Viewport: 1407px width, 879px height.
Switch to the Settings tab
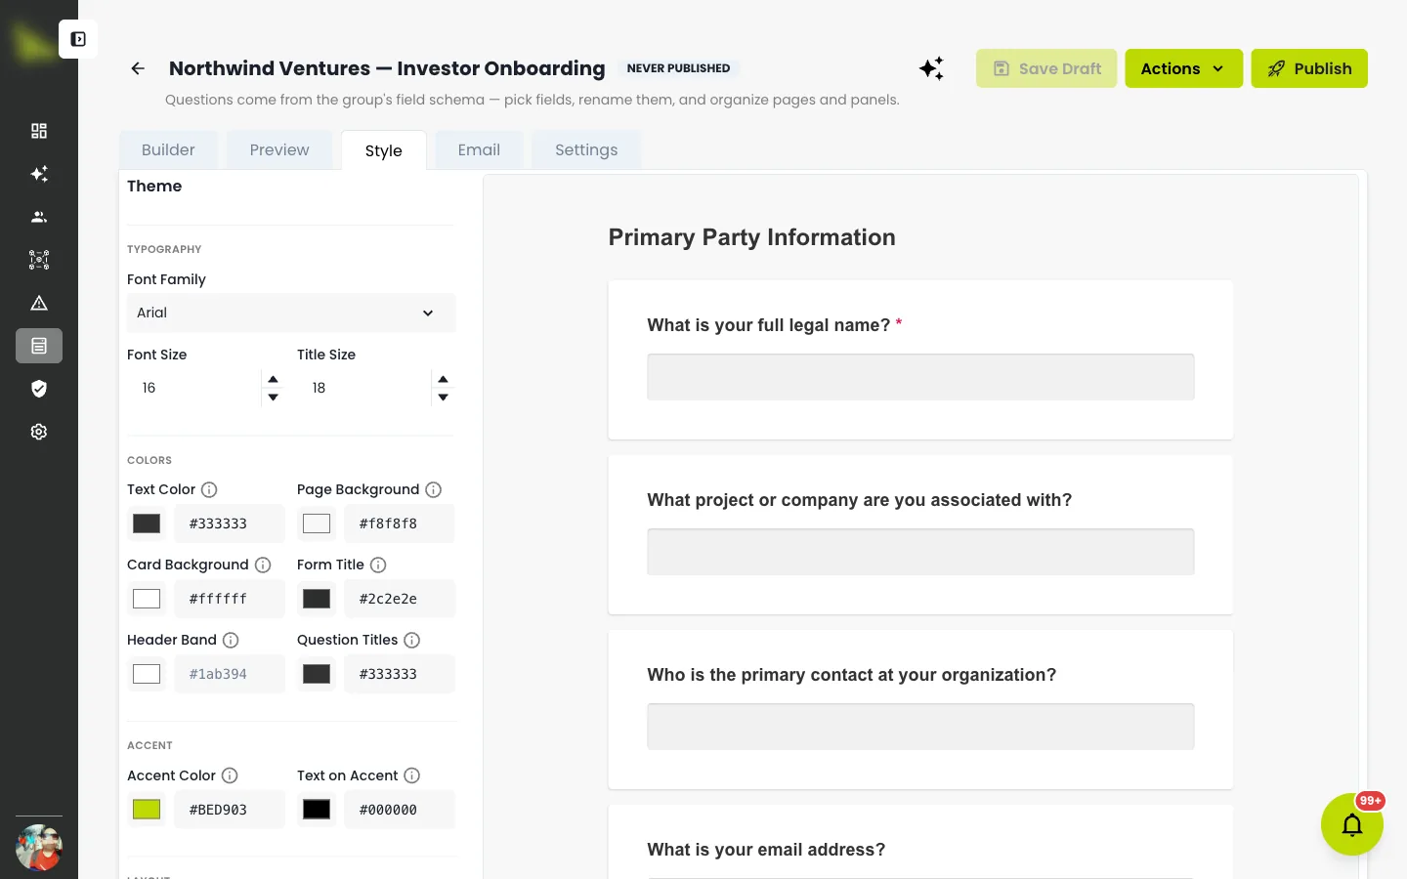click(x=586, y=149)
